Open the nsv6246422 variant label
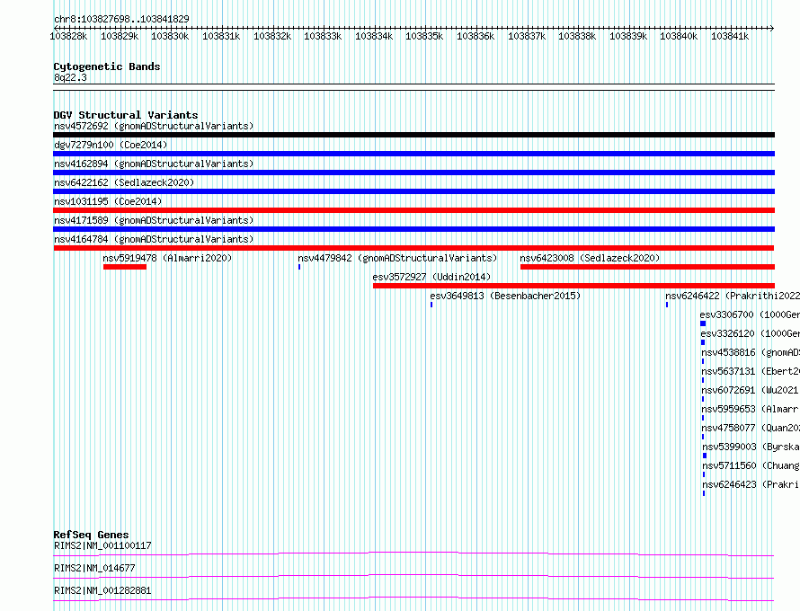 tap(733, 296)
